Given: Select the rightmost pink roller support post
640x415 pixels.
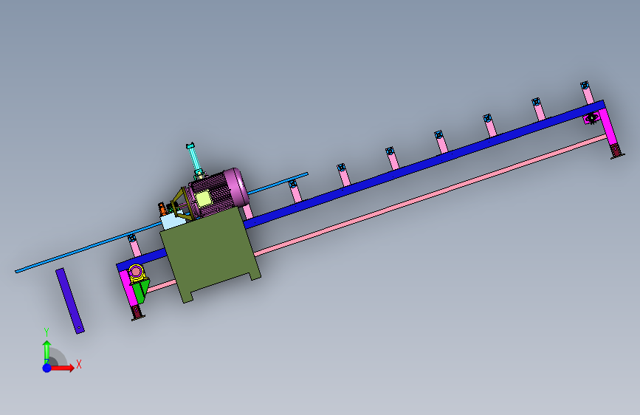Looking at the screenshot, I should coord(588,94).
